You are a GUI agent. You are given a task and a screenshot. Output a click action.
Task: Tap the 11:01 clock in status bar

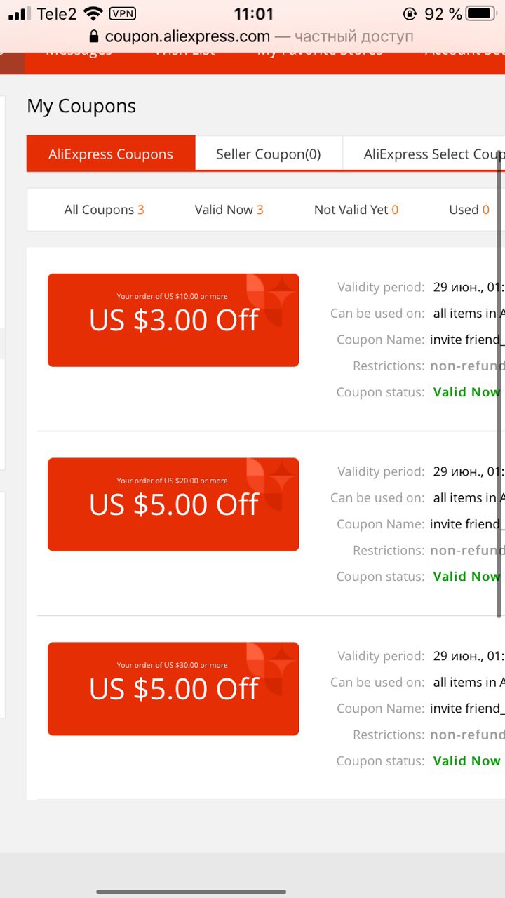click(x=253, y=13)
